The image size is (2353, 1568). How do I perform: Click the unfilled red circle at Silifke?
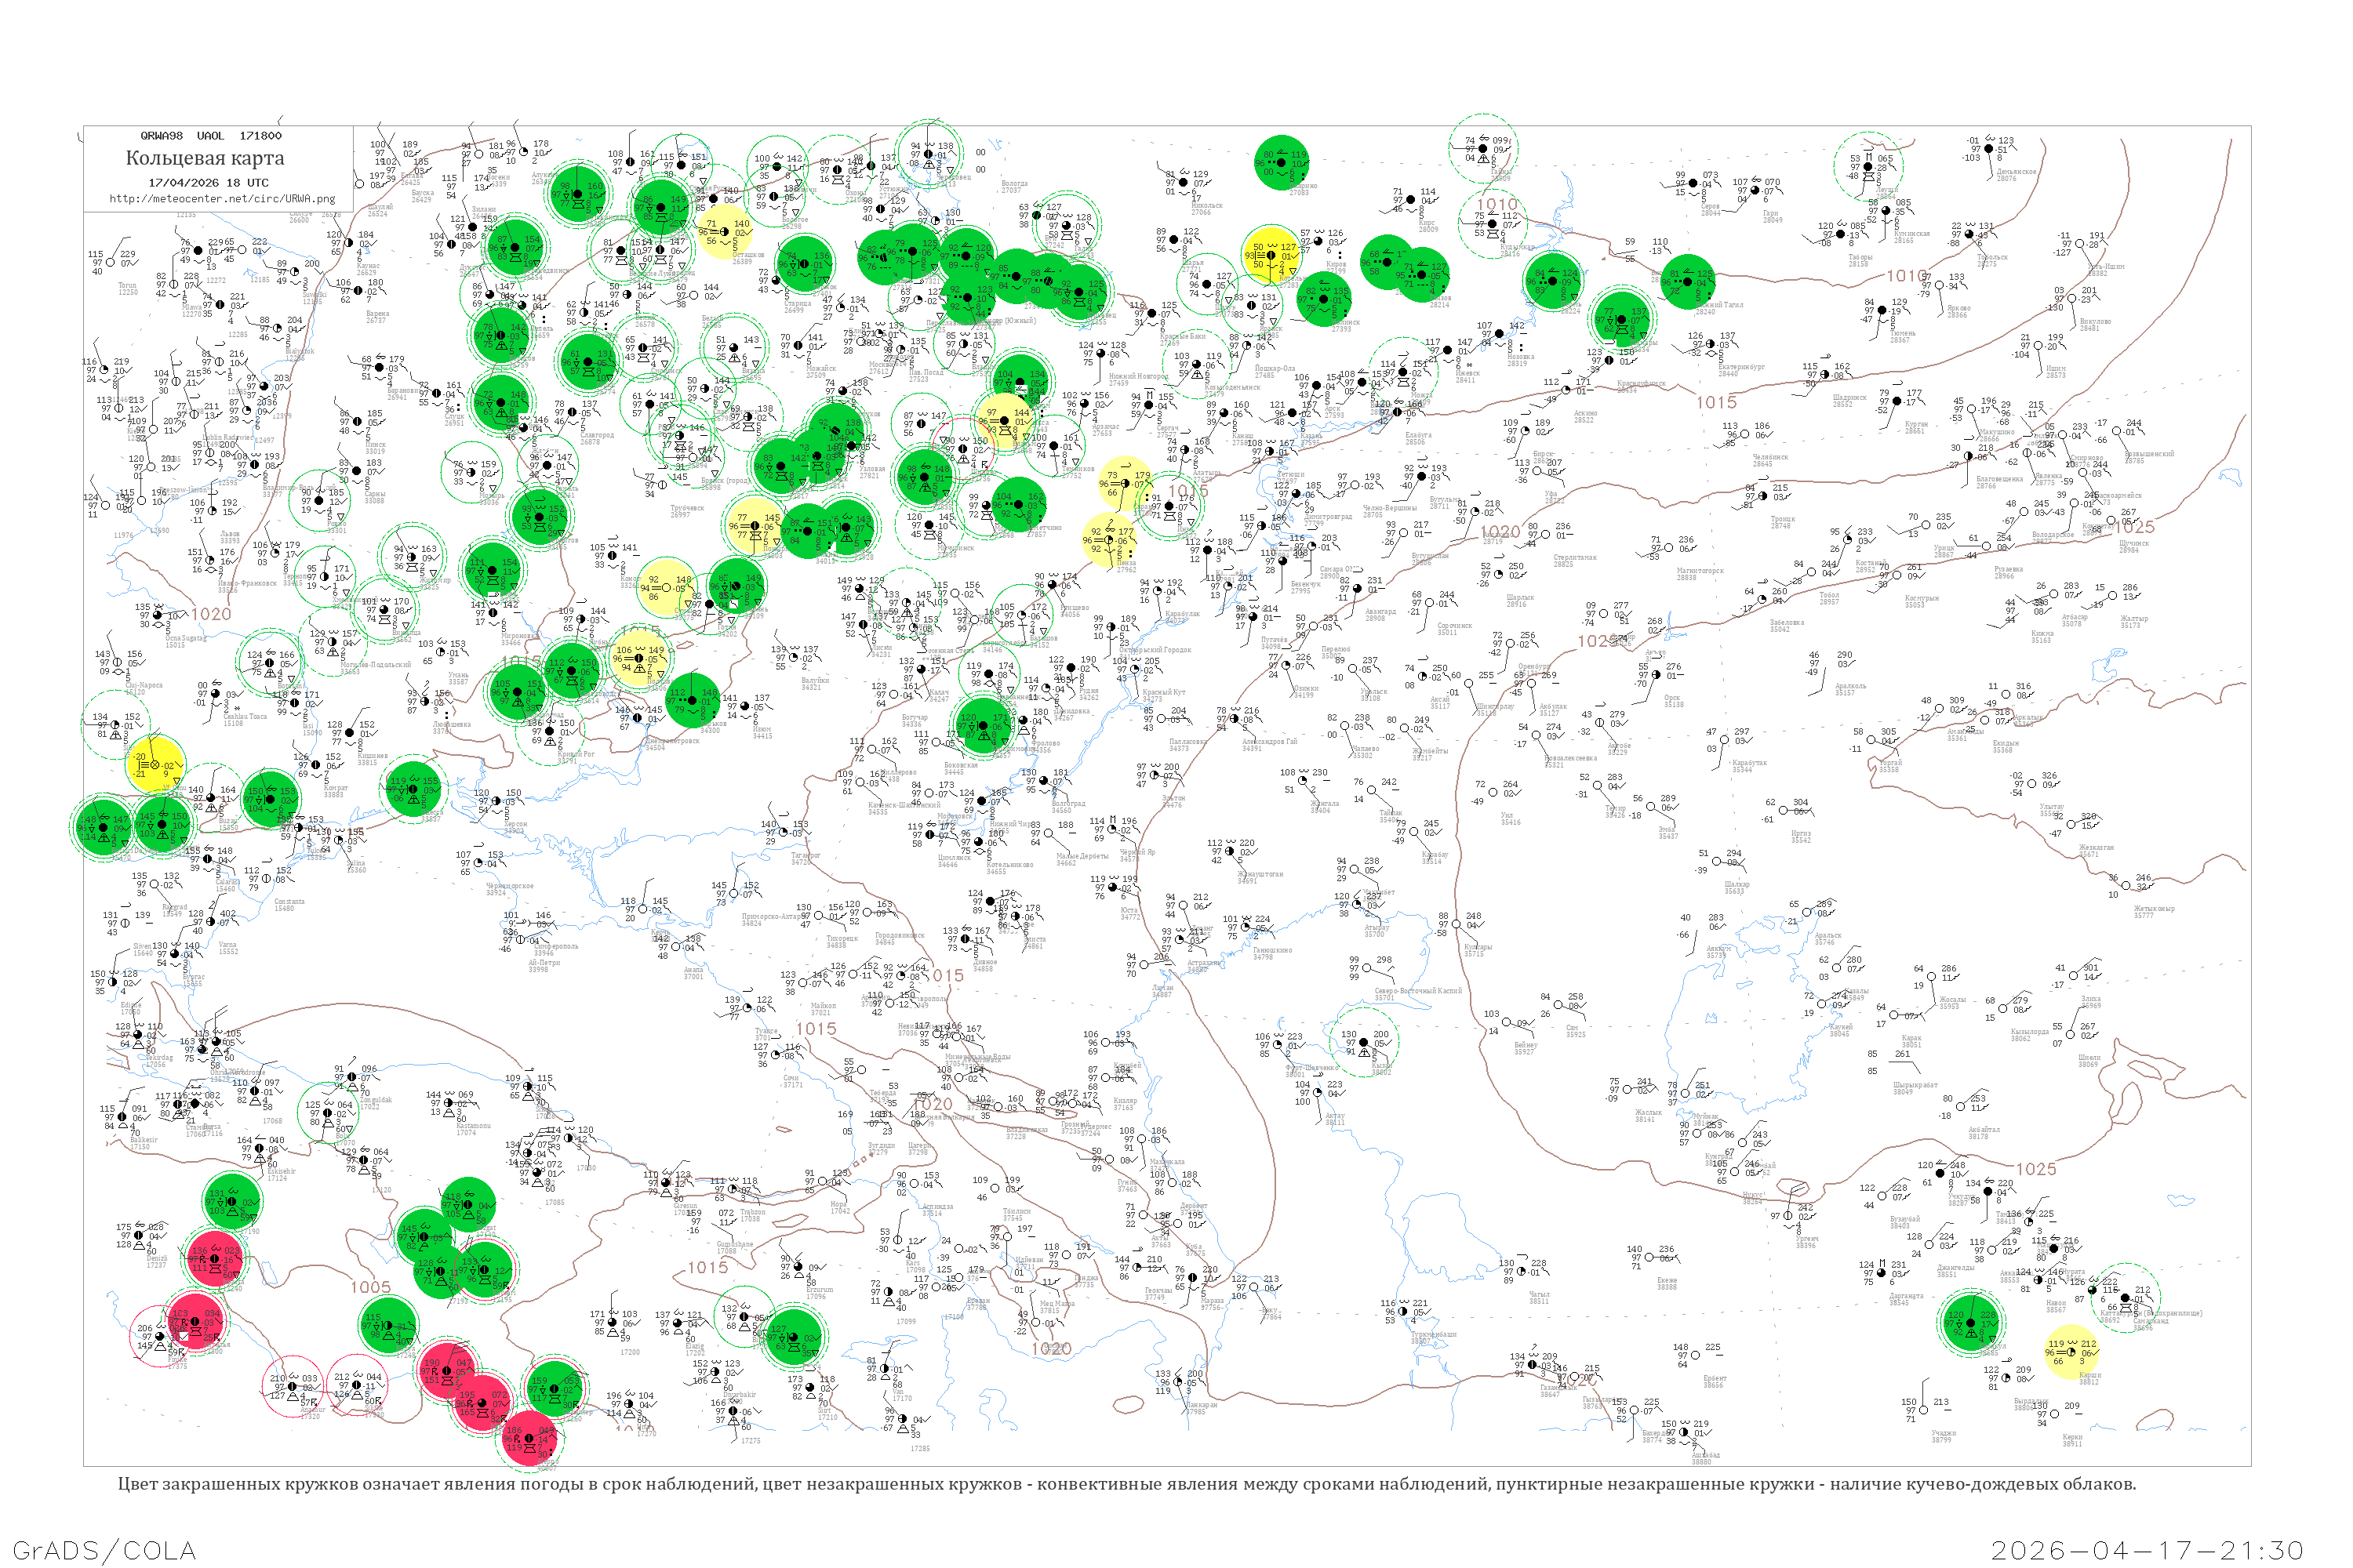pos(357,1385)
